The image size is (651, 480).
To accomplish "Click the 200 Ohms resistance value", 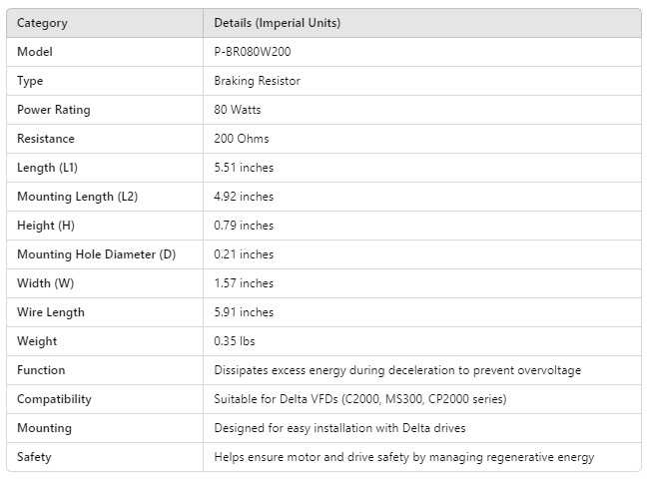I will 241,139.
